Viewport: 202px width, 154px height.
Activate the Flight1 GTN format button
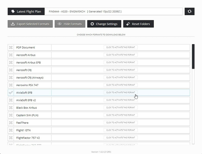pyautogui.click(x=121, y=130)
